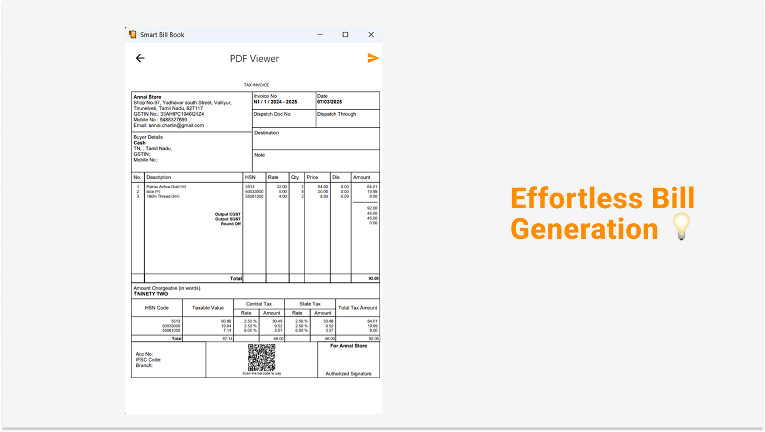Click the HSN Code column header

[157, 308]
